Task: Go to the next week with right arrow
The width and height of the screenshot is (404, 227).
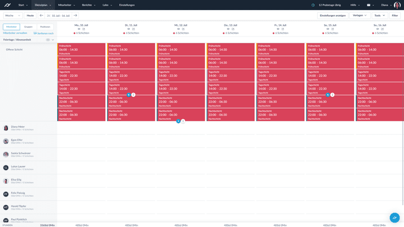Action: tap(75, 16)
